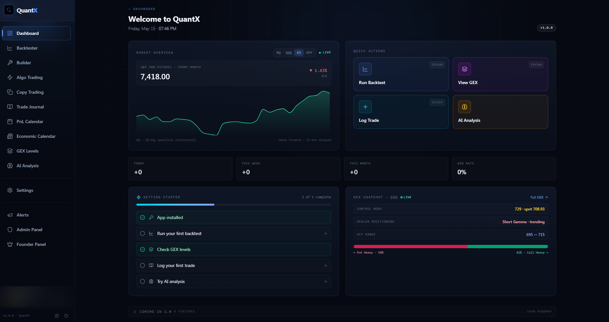The width and height of the screenshot is (609, 322).
Task: Click the Key Range 695–715 value
Action: click(535, 234)
